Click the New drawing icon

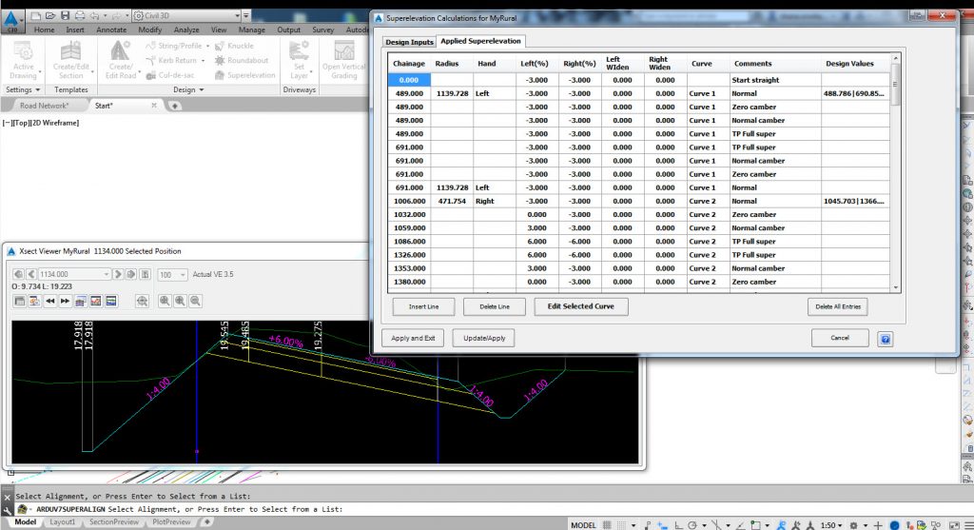[36, 15]
